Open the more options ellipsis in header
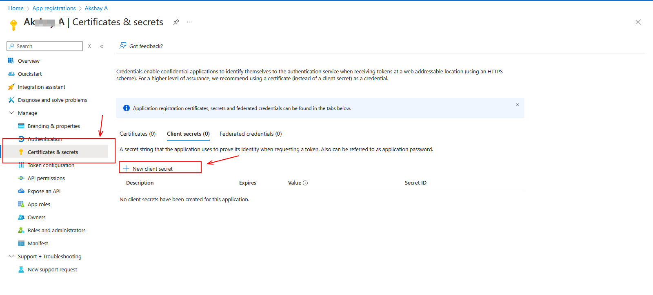 point(189,22)
